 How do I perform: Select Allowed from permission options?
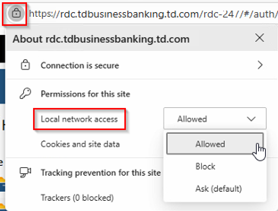tap(210, 144)
